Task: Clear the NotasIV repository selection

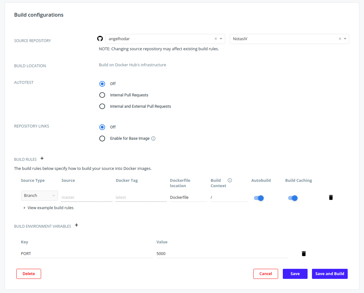Action: tap(340, 39)
